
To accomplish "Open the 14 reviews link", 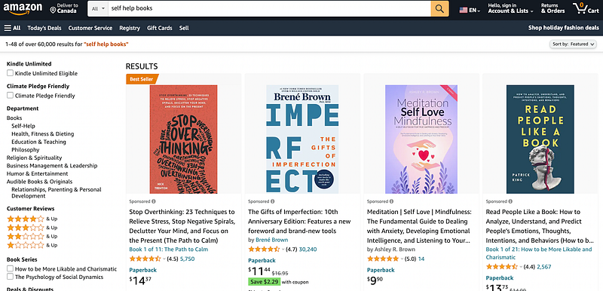I will (421, 259).
